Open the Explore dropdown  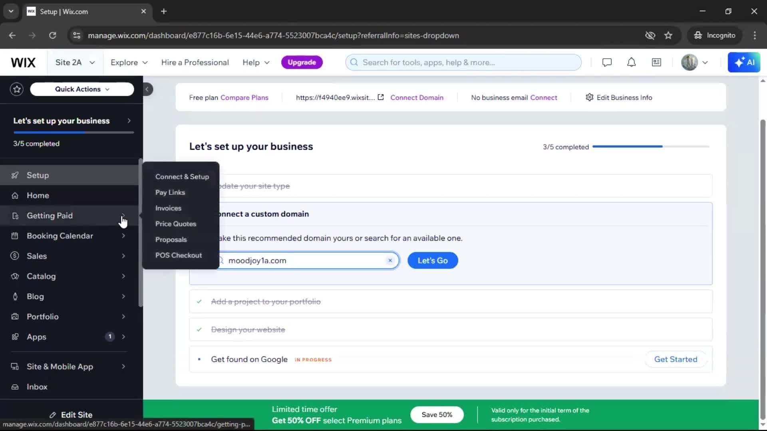coord(129,62)
